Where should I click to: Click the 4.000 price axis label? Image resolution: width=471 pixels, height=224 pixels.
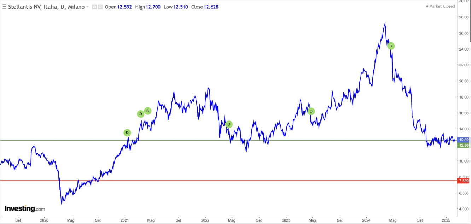pos(464,209)
